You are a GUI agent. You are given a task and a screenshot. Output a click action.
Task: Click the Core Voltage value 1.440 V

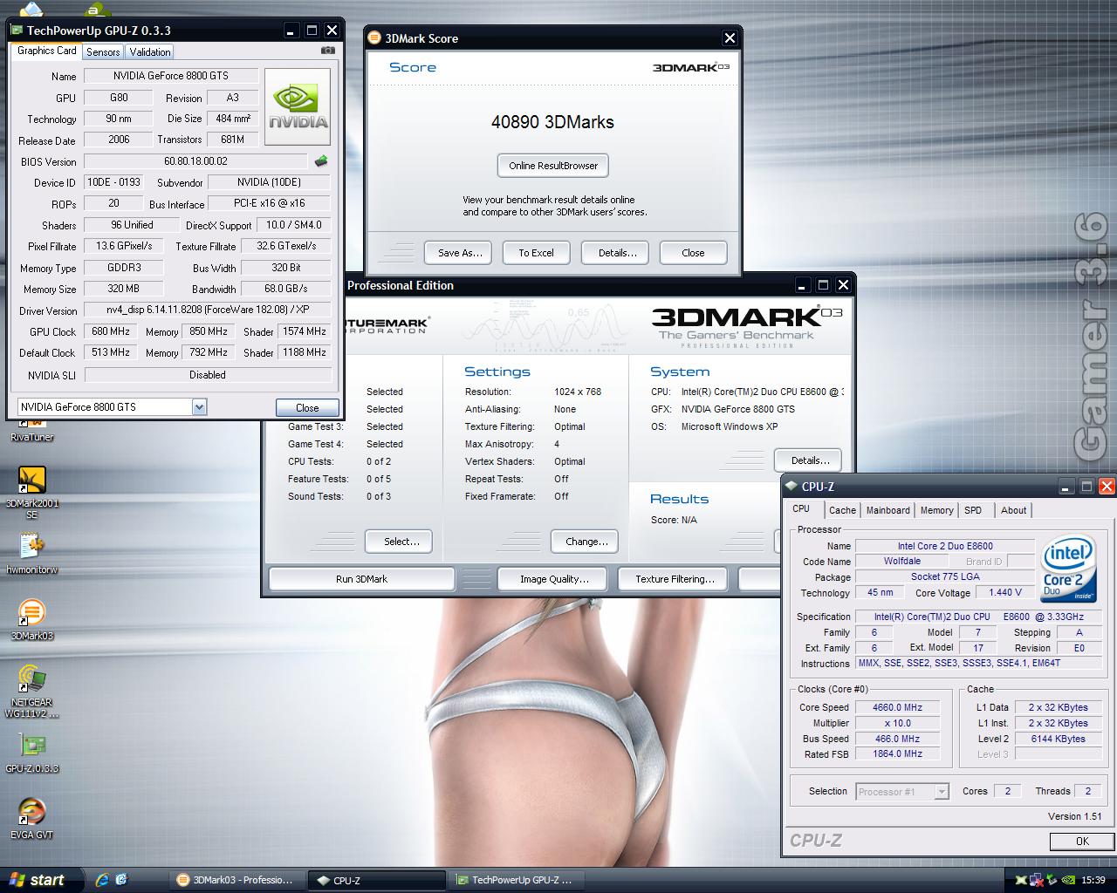pyautogui.click(x=1005, y=592)
